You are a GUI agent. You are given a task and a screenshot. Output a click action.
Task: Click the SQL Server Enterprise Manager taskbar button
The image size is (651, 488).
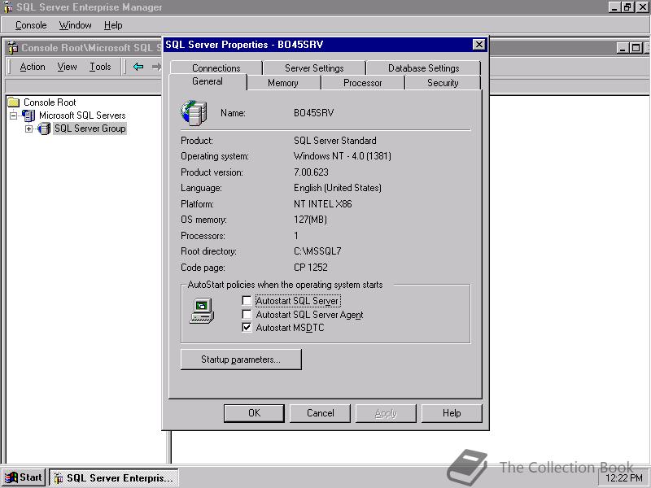tap(114, 477)
